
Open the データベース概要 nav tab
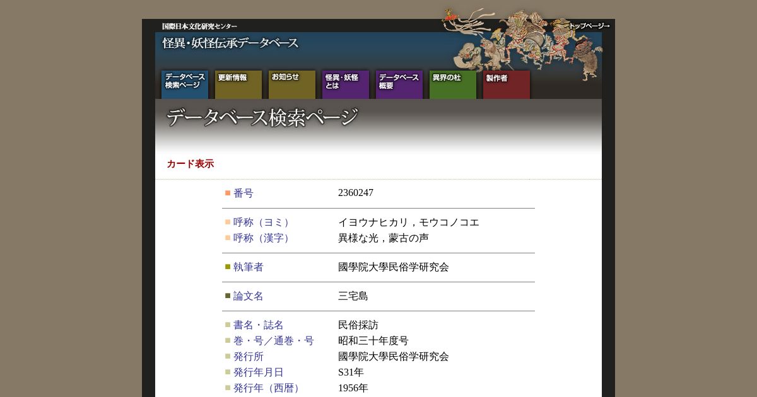399,84
